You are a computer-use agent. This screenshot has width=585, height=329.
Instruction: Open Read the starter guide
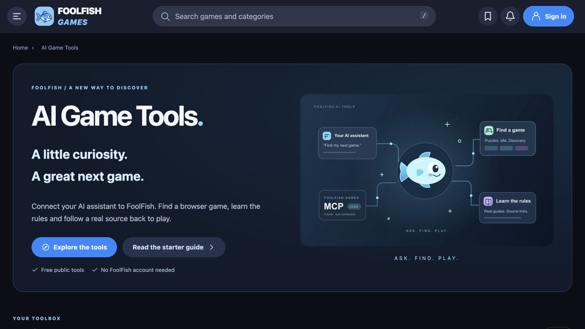[x=174, y=247]
